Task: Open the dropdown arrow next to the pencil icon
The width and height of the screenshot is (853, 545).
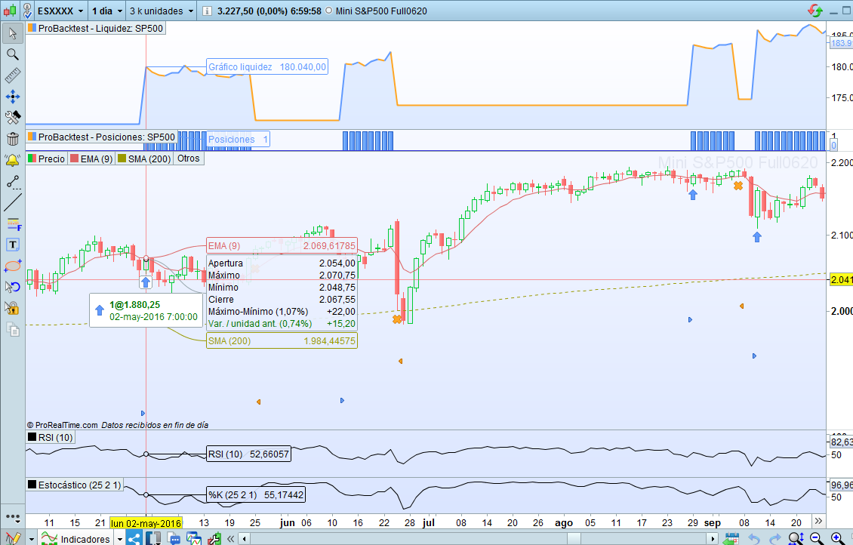Action: pos(32,540)
